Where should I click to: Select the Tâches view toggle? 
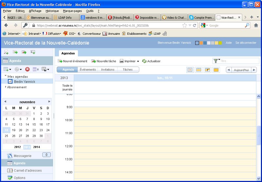click(128, 70)
